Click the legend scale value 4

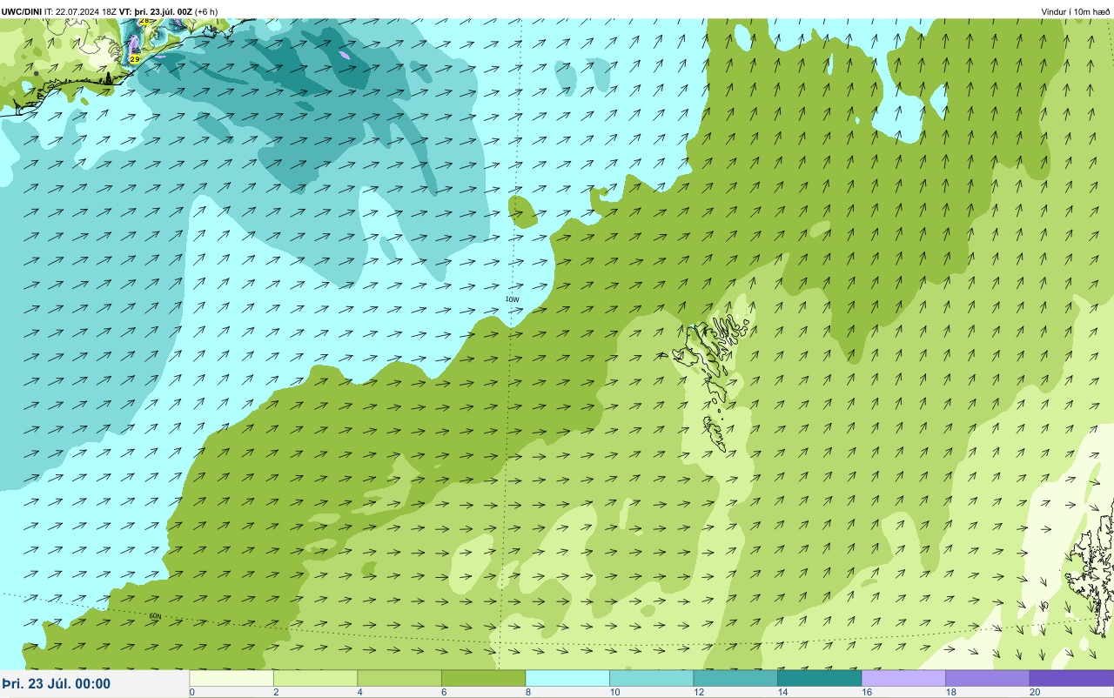[359, 693]
